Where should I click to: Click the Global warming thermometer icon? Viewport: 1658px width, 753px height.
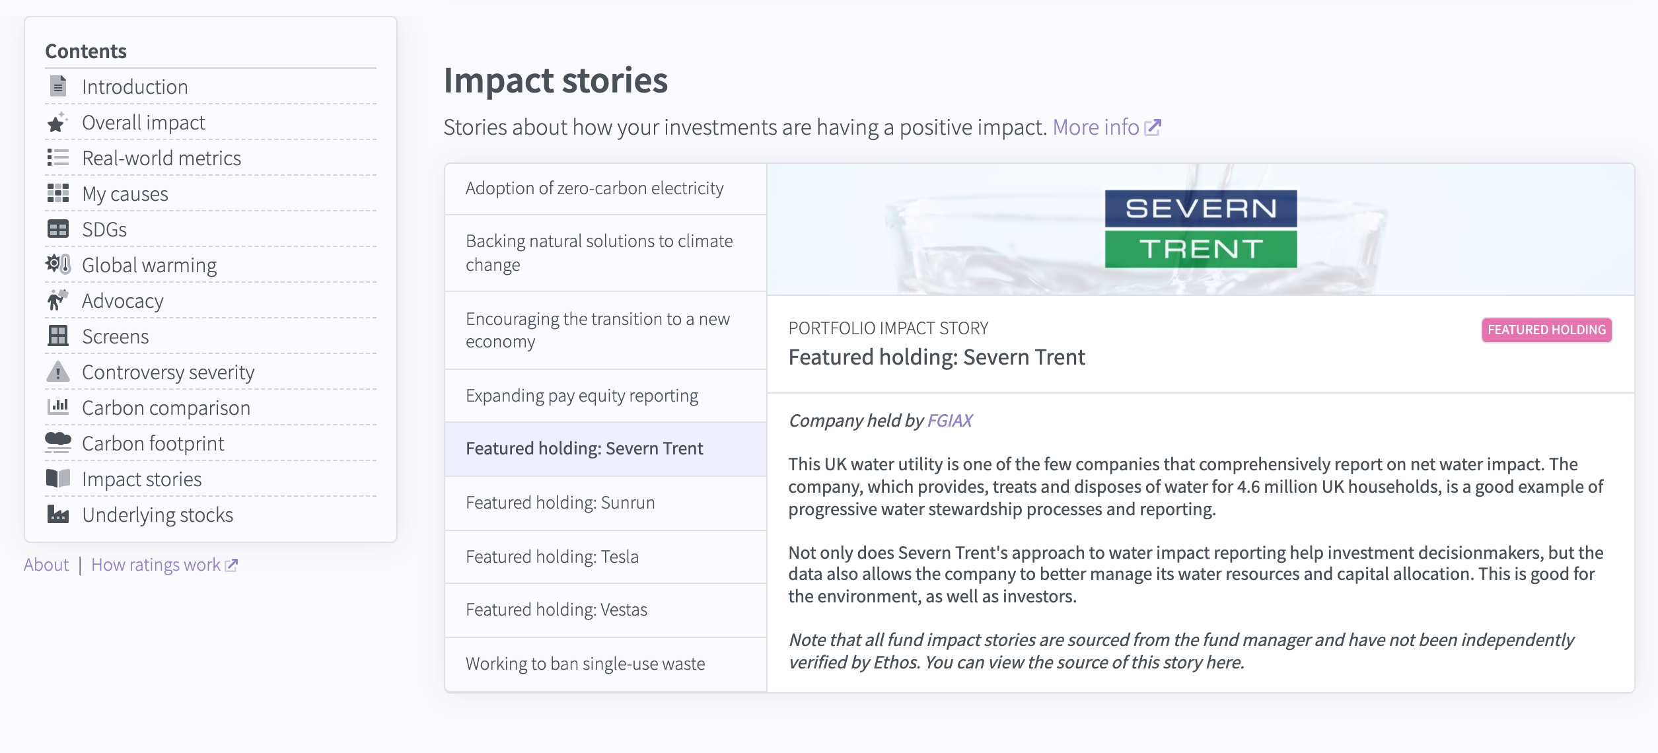(x=58, y=265)
